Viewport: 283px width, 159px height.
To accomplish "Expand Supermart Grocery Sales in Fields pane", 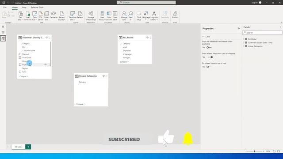I will click(244, 42).
